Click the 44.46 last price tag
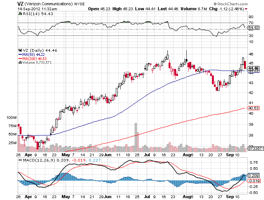Viewport: 264px width, 200px height. [253, 68]
